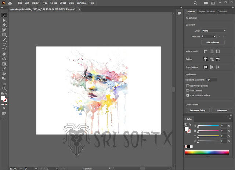Viewport: 235px width, 170px height.
Task: Show rulers icon in Ruler & Grids
Action: (x=206, y=51)
